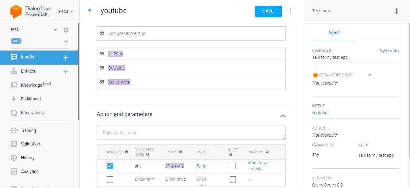
Task: Click the help icon under IS LIST
Action: [x=231, y=155]
